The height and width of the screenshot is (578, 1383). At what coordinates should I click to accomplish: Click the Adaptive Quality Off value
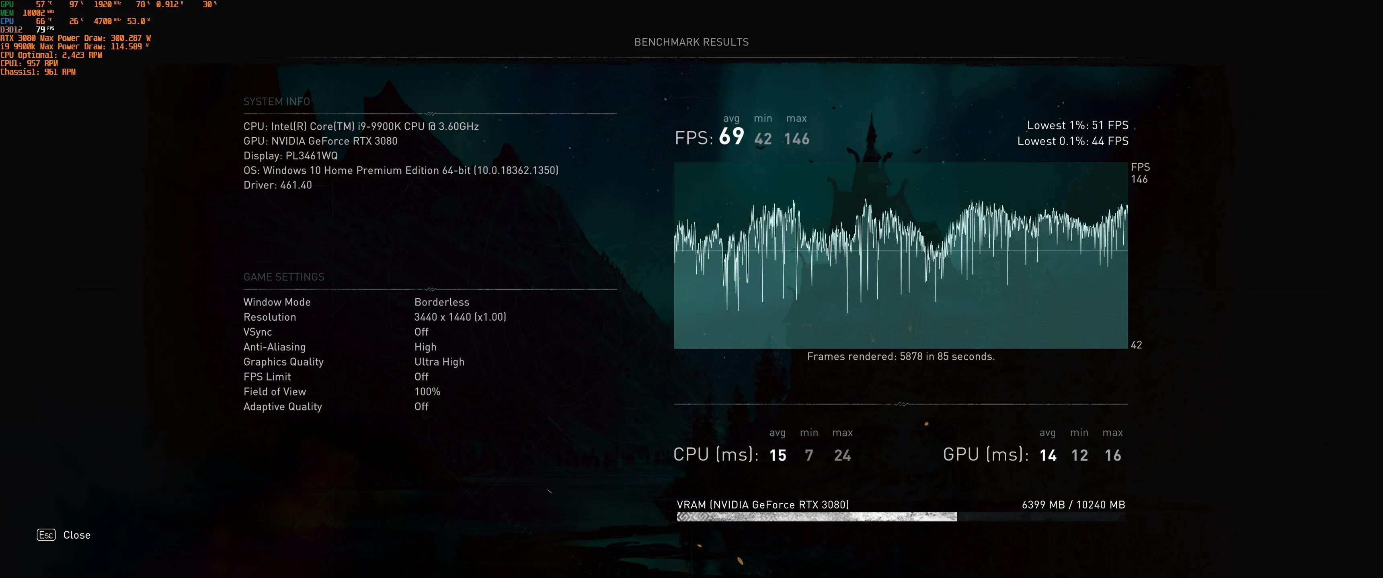point(421,407)
